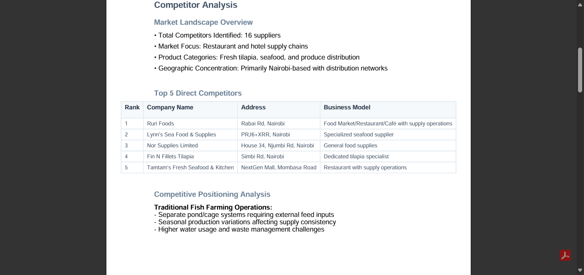
Task: Click the scrollbar down arrow
Action: 580,270
